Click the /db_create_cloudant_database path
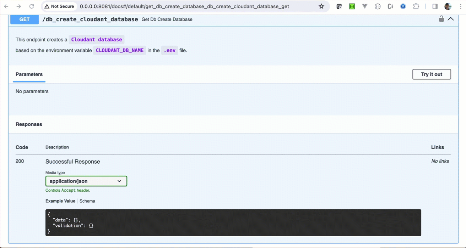The width and height of the screenshot is (466, 248). coord(90,19)
